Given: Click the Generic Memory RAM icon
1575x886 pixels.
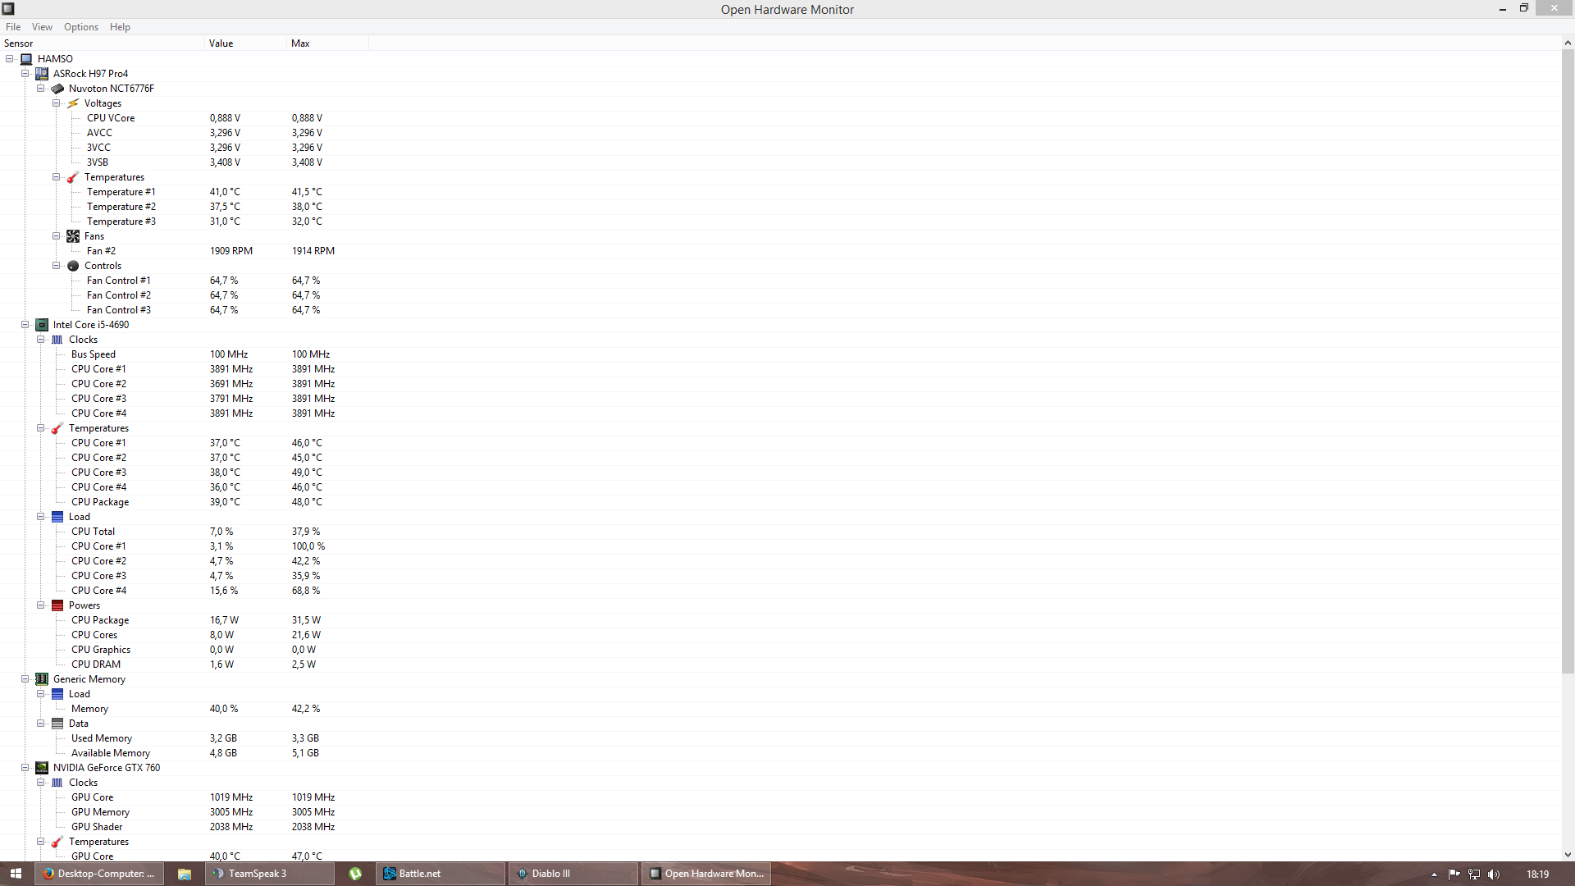Looking at the screenshot, I should click(42, 679).
